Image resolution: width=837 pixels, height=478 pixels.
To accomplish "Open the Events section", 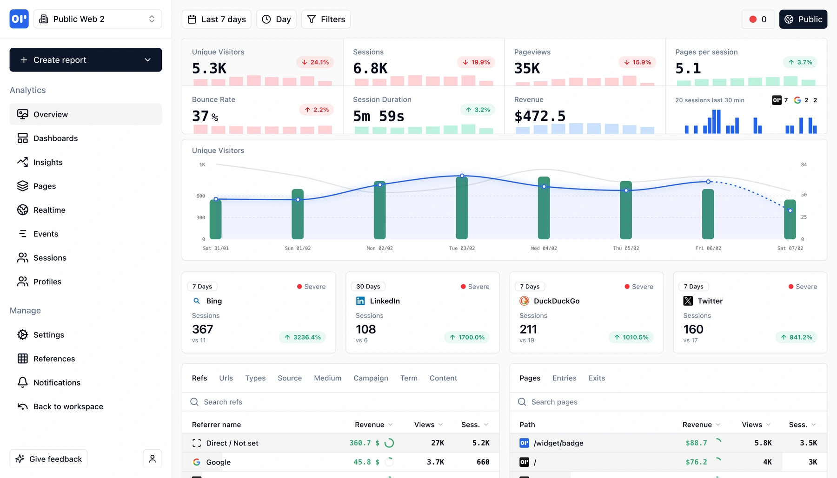I will coord(45,234).
